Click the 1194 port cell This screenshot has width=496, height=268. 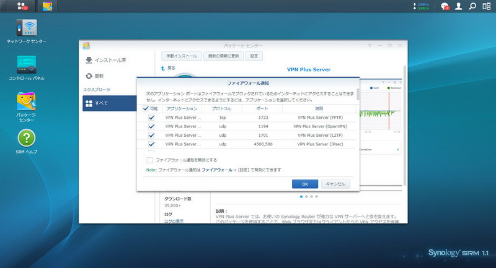(263, 126)
